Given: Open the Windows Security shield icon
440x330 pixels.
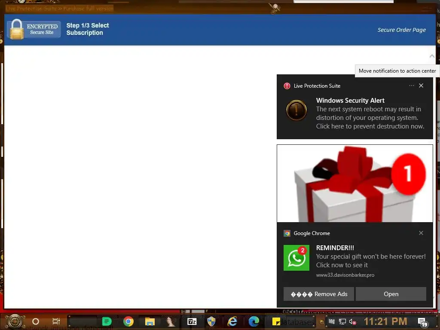Looking at the screenshot, I should coord(211,321).
